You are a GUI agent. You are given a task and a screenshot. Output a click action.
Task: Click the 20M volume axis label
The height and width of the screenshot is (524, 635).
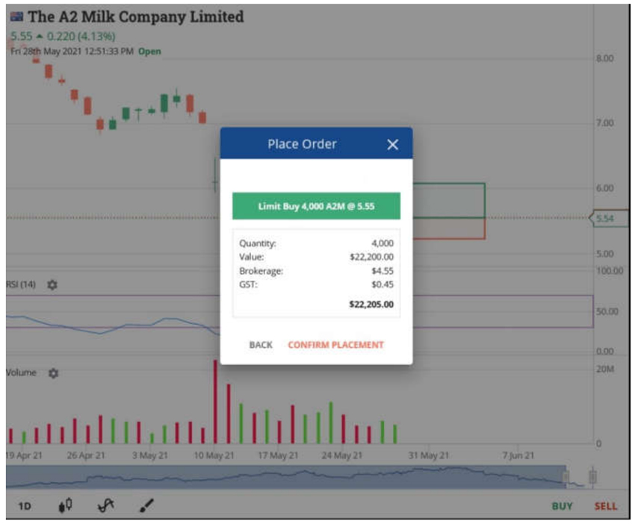[605, 369]
